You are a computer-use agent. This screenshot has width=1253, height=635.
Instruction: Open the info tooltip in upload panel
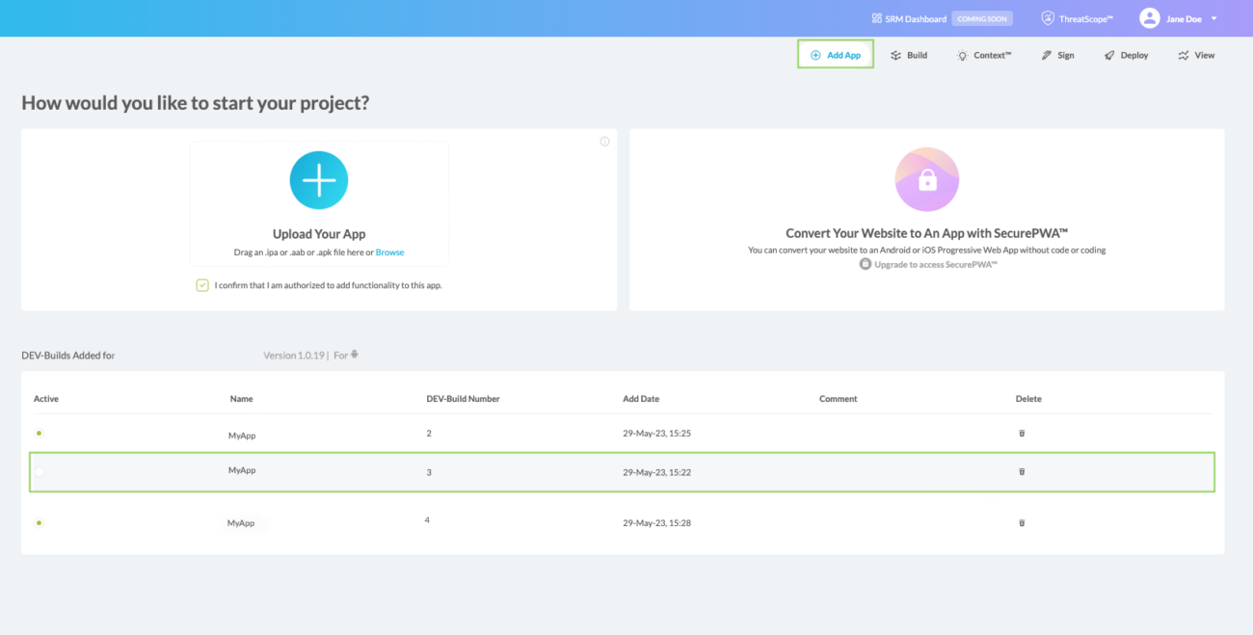pos(604,141)
